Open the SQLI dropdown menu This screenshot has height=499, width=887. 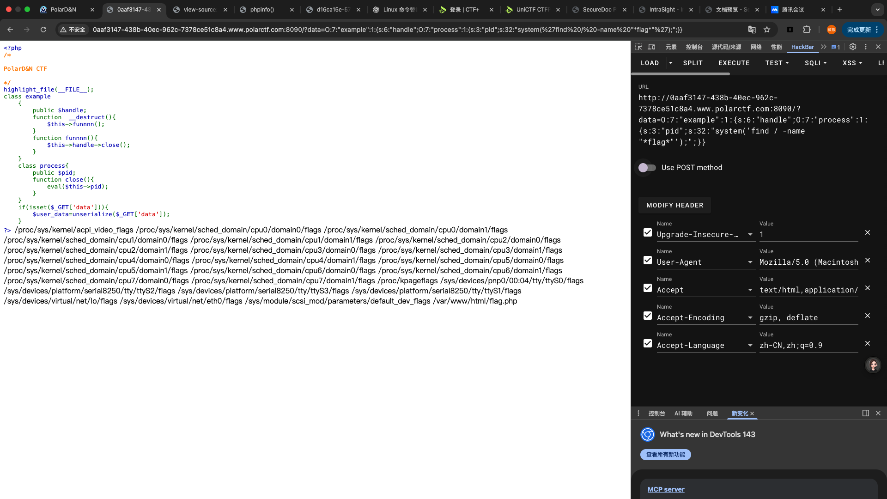click(816, 63)
